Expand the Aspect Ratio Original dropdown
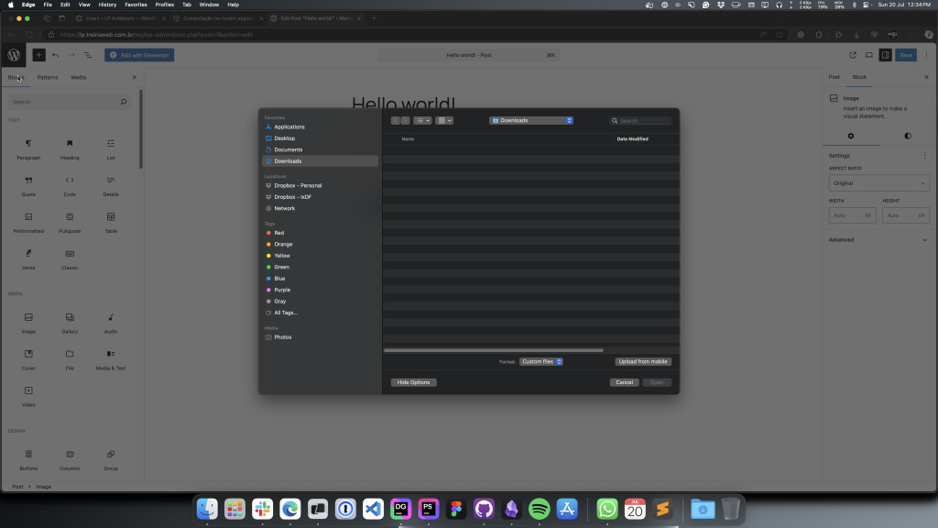The image size is (938, 528). (878, 183)
